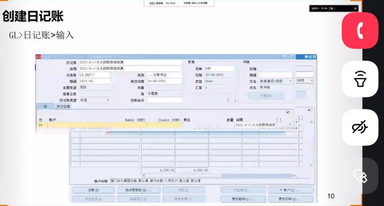This screenshot has height=206, width=384.
Task: Switch to the 其它信息 tab
Action: (63, 107)
